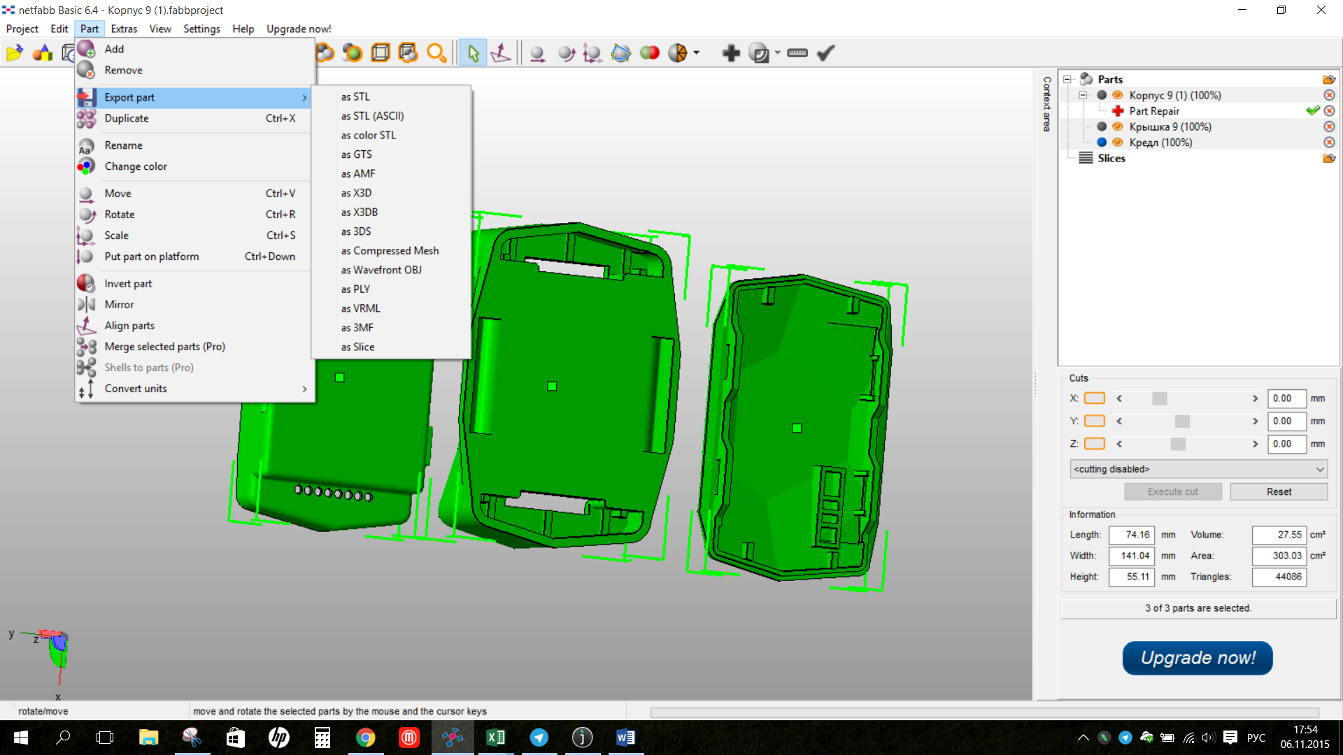Select the Slices tree row
Image resolution: width=1343 pixels, height=755 pixels.
coord(1111,158)
